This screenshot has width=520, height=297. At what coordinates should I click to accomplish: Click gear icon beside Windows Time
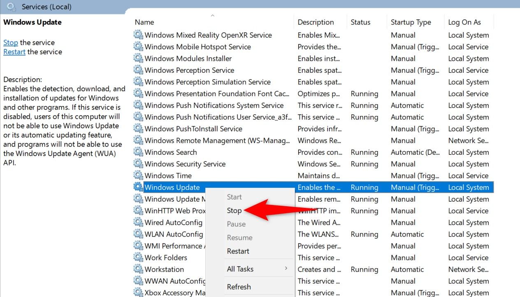[138, 175]
